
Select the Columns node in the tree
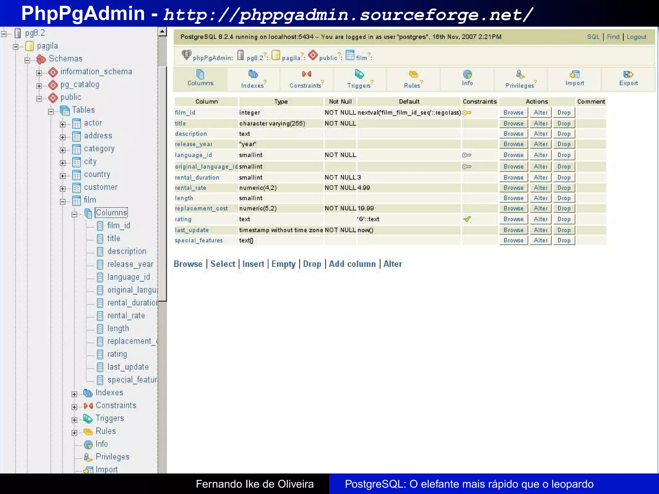click(x=111, y=213)
